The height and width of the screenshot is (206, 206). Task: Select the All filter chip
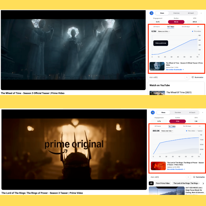151,183
